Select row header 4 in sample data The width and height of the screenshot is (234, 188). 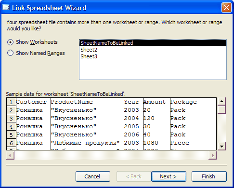point(11,126)
